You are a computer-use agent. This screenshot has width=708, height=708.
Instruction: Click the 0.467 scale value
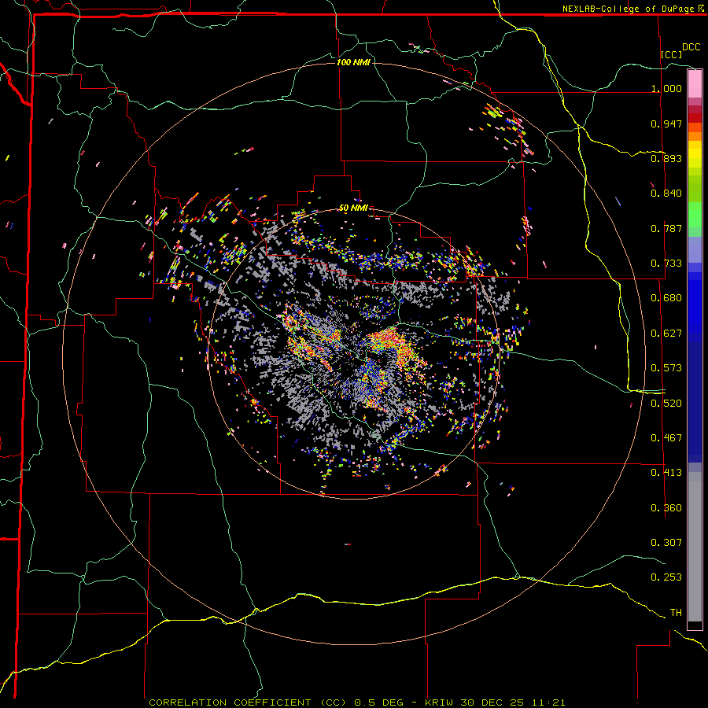[x=666, y=438]
